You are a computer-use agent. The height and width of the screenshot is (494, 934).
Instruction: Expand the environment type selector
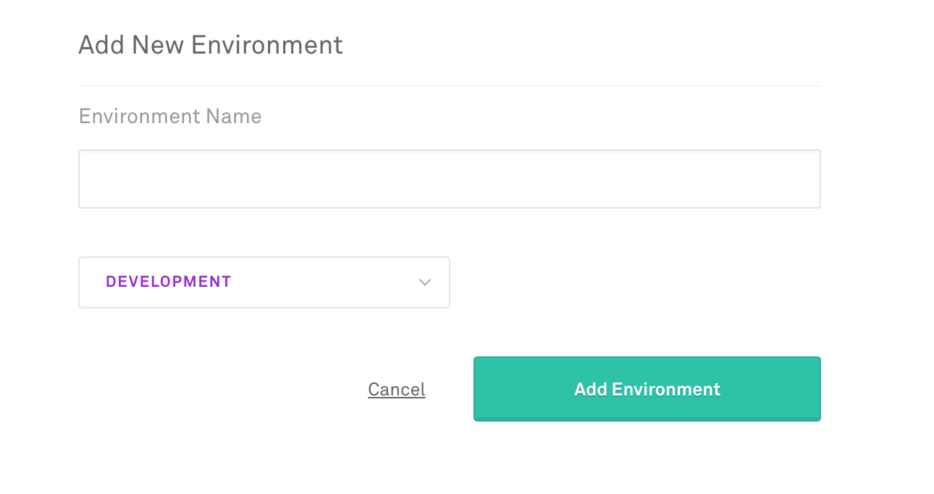coord(264,282)
